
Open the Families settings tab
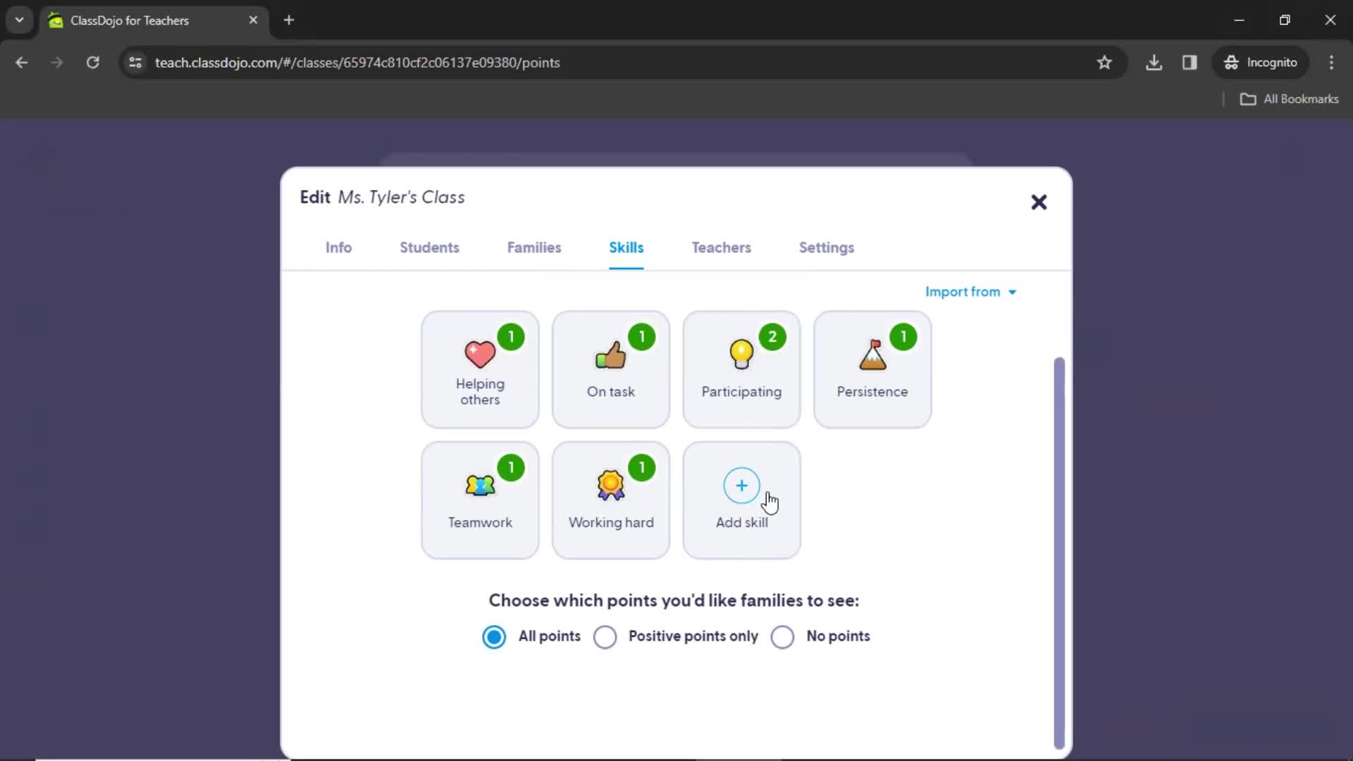(x=534, y=247)
